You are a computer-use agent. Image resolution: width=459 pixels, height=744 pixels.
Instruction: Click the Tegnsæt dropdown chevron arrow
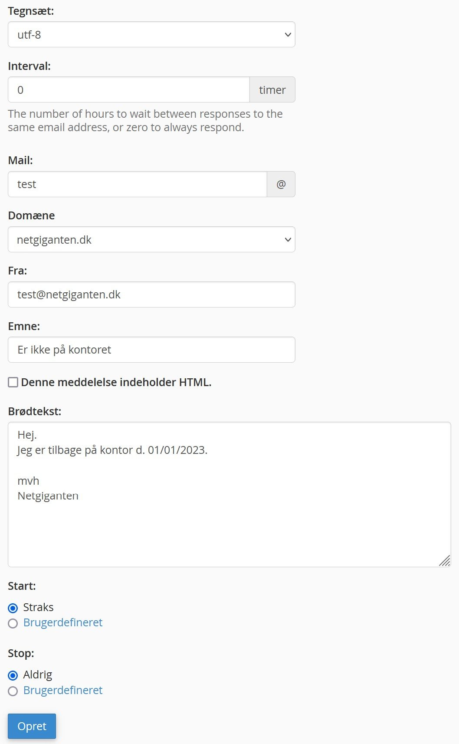[288, 35]
